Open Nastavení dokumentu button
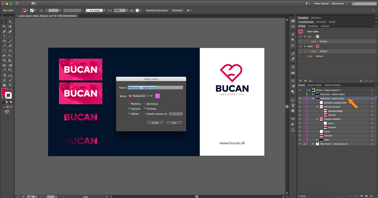 pos(157,10)
